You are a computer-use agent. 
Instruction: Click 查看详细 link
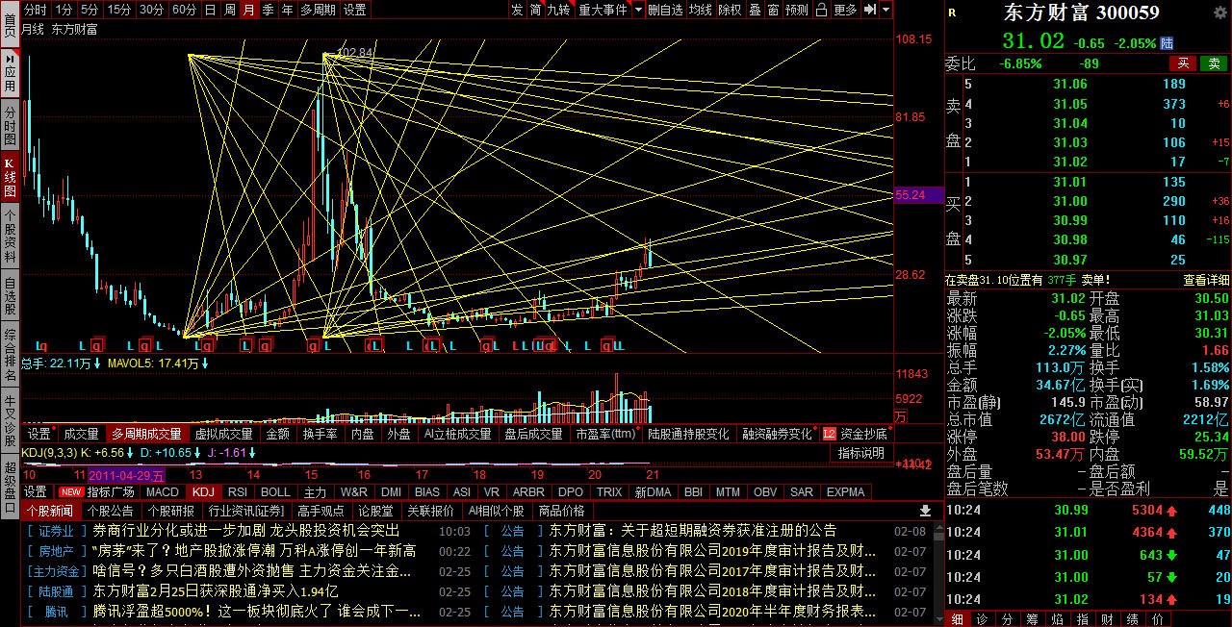tap(1206, 280)
